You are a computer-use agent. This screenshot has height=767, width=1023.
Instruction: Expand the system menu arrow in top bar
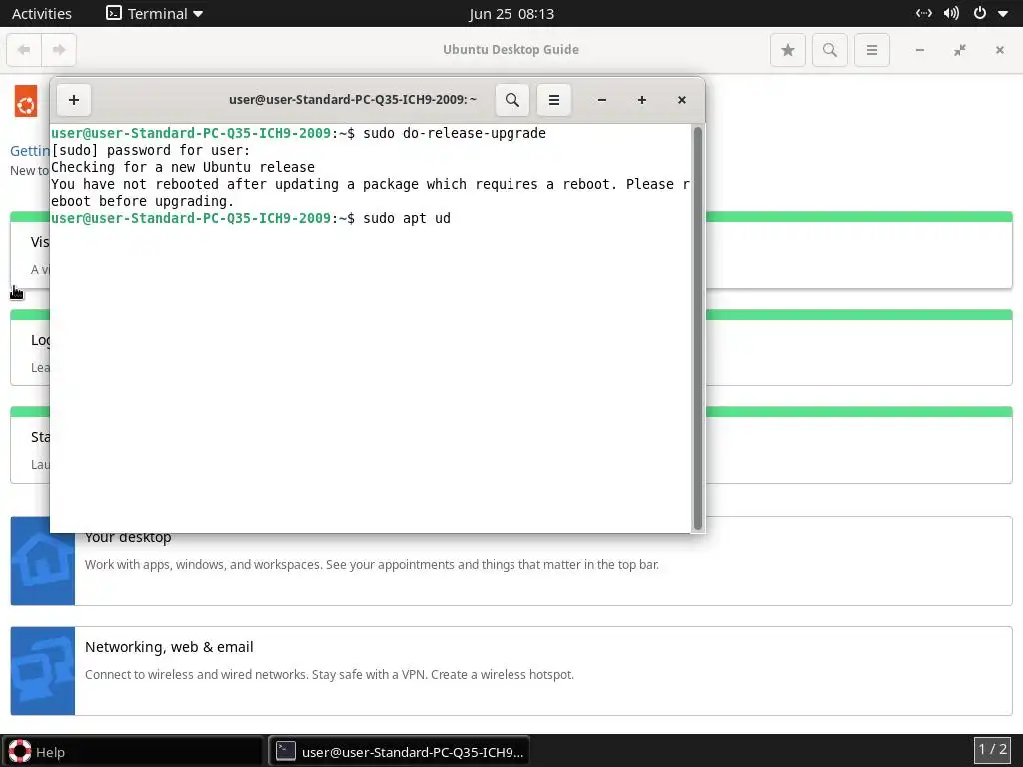click(x=1003, y=14)
